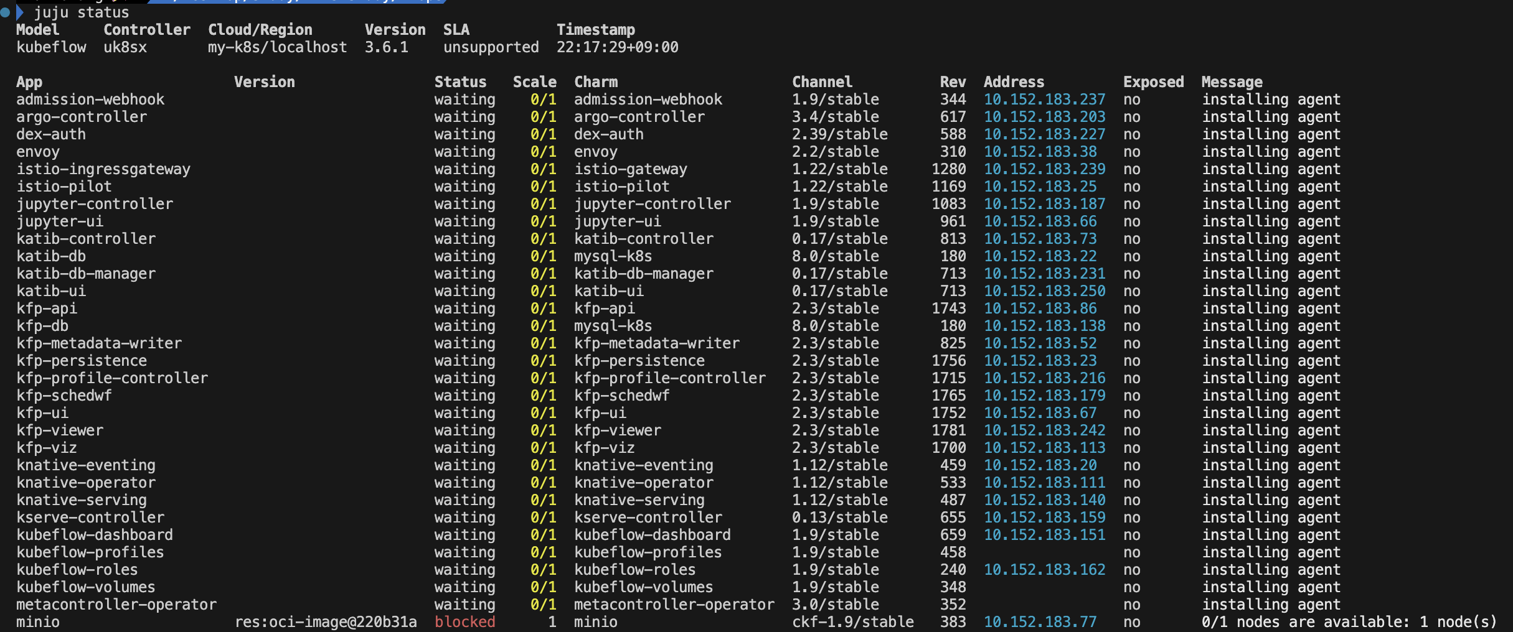Click the 'Channel' column header
Viewport: 1513px width, 632px height.
click(x=822, y=82)
